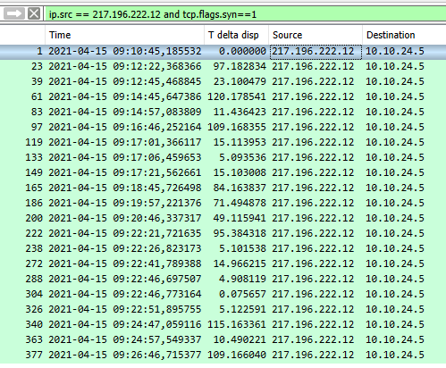Select packet number 83 row
This screenshot has height=368, width=446.
click(223, 112)
